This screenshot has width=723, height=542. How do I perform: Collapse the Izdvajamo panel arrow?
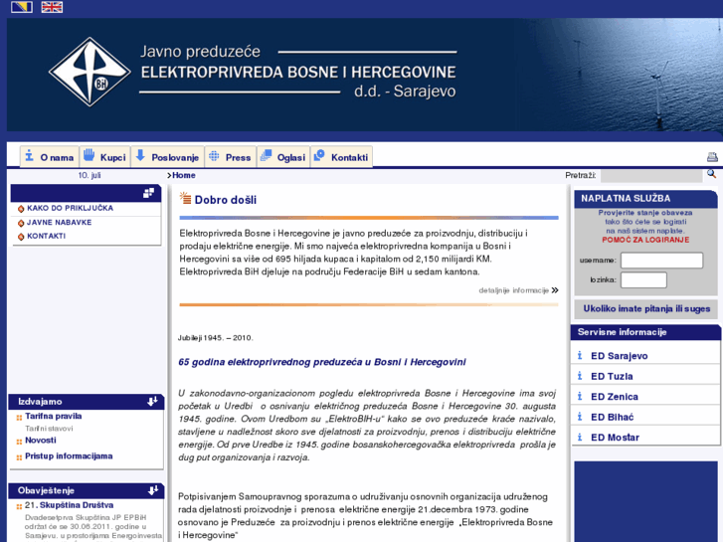coord(152,402)
